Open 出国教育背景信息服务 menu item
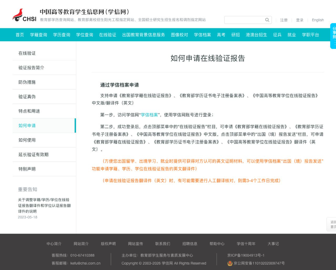Viewport: 336px width, 270px height. pos(143,35)
